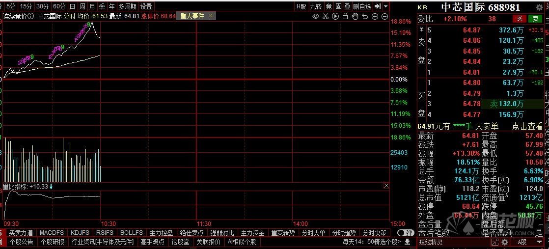Toggle the 竞 auction button
Screen dimensions: 549x249
[329, 6]
